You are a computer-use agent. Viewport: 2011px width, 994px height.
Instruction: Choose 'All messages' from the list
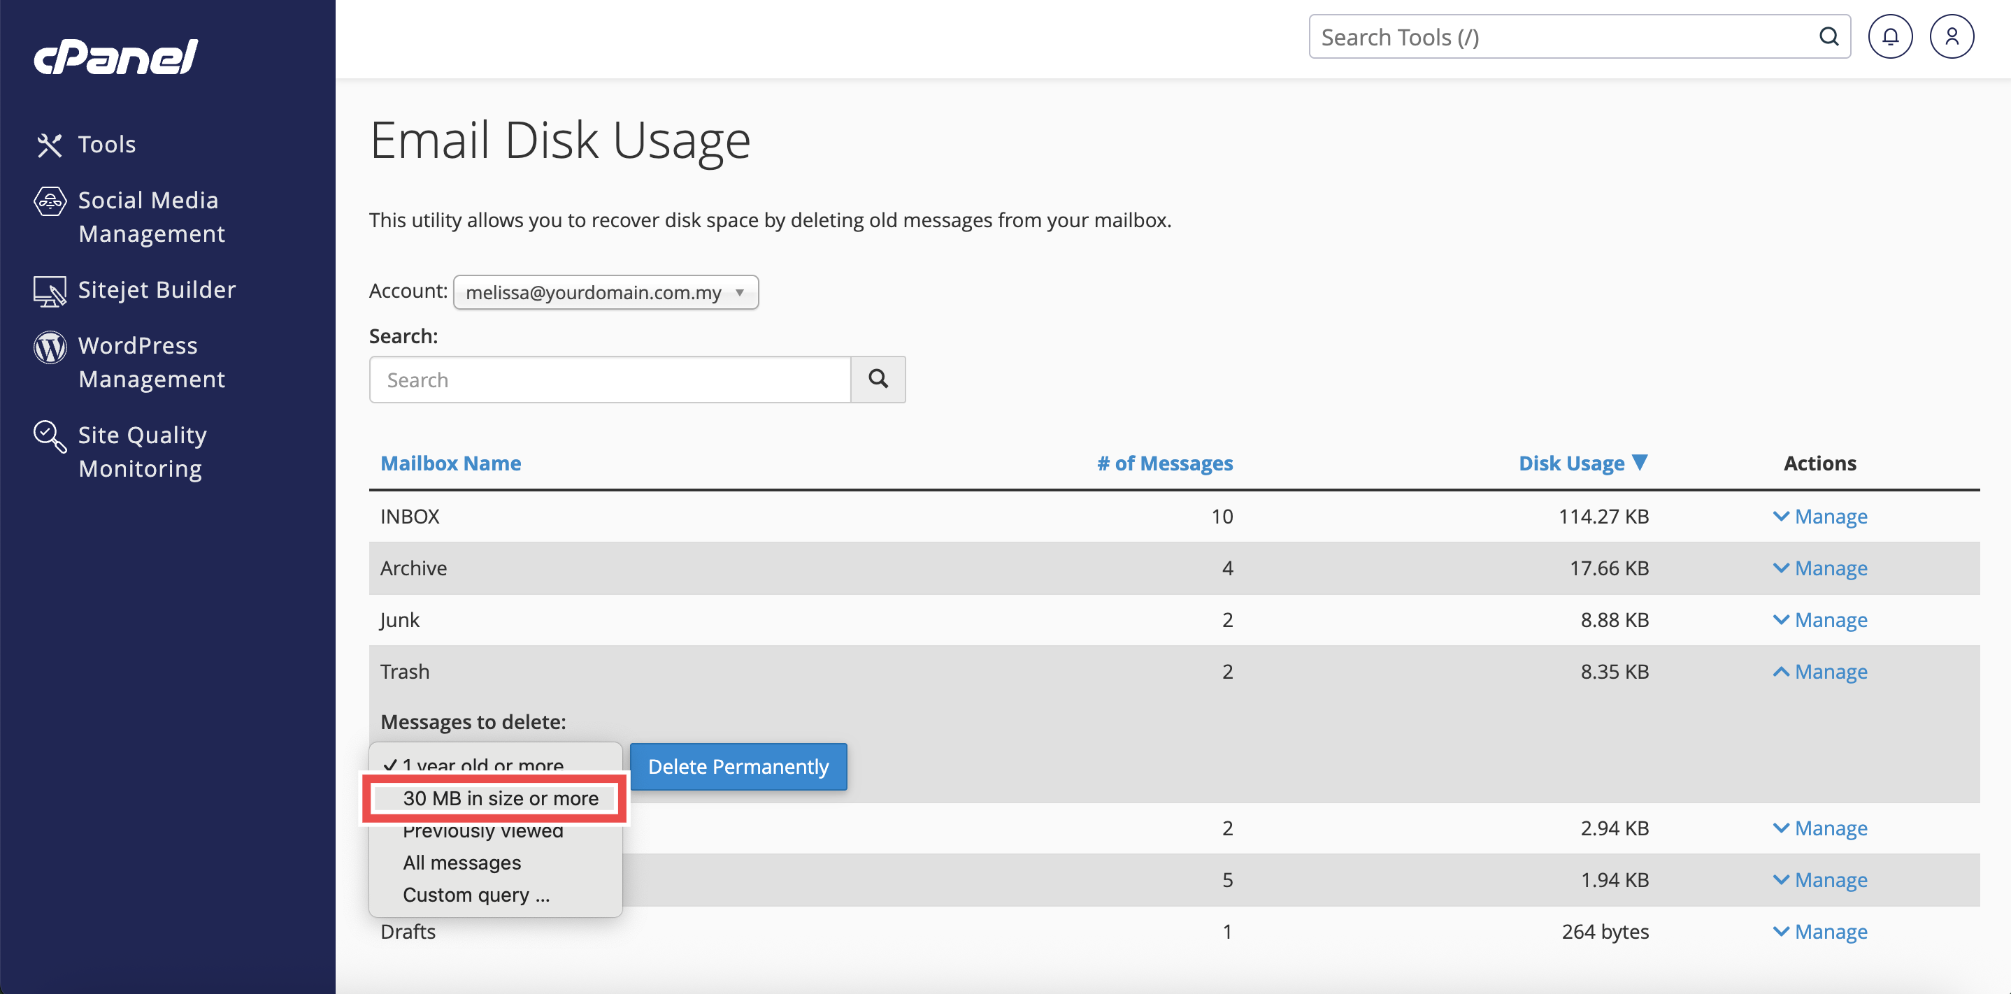tap(461, 863)
